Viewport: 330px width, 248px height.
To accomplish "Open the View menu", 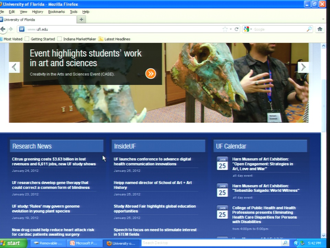I will click(23, 12).
